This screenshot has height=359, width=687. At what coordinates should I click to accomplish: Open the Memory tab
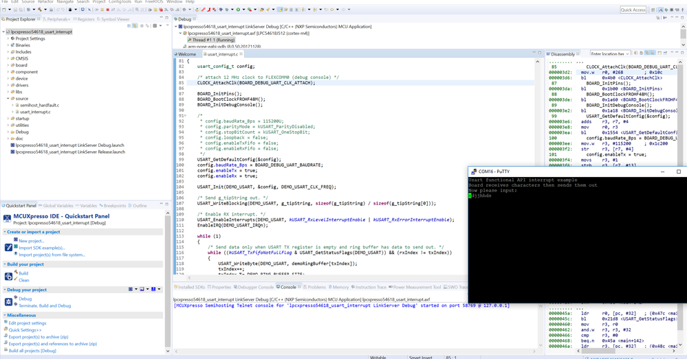click(x=338, y=288)
